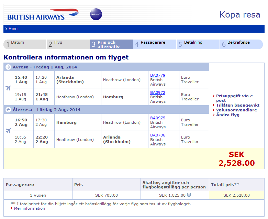Image resolution: width=268 pixels, height=219 pixels.
Task: Click Prisuppgift via e-post link
Action: coord(235,98)
